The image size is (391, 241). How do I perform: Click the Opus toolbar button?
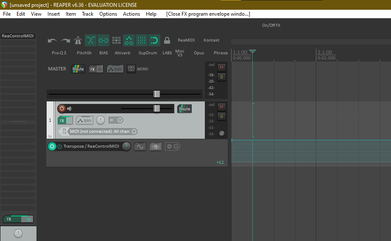pyautogui.click(x=199, y=53)
